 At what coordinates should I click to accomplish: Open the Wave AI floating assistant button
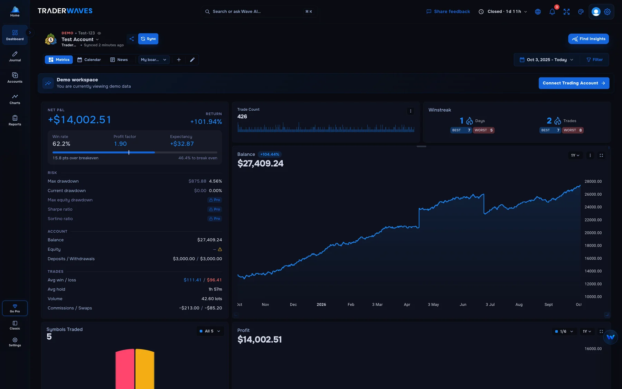point(611,337)
